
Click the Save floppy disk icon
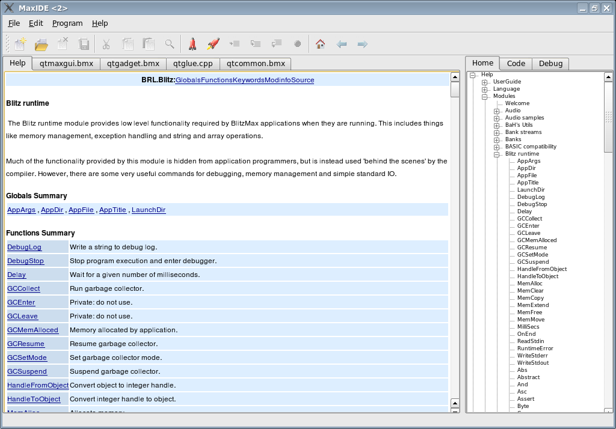(x=84, y=44)
